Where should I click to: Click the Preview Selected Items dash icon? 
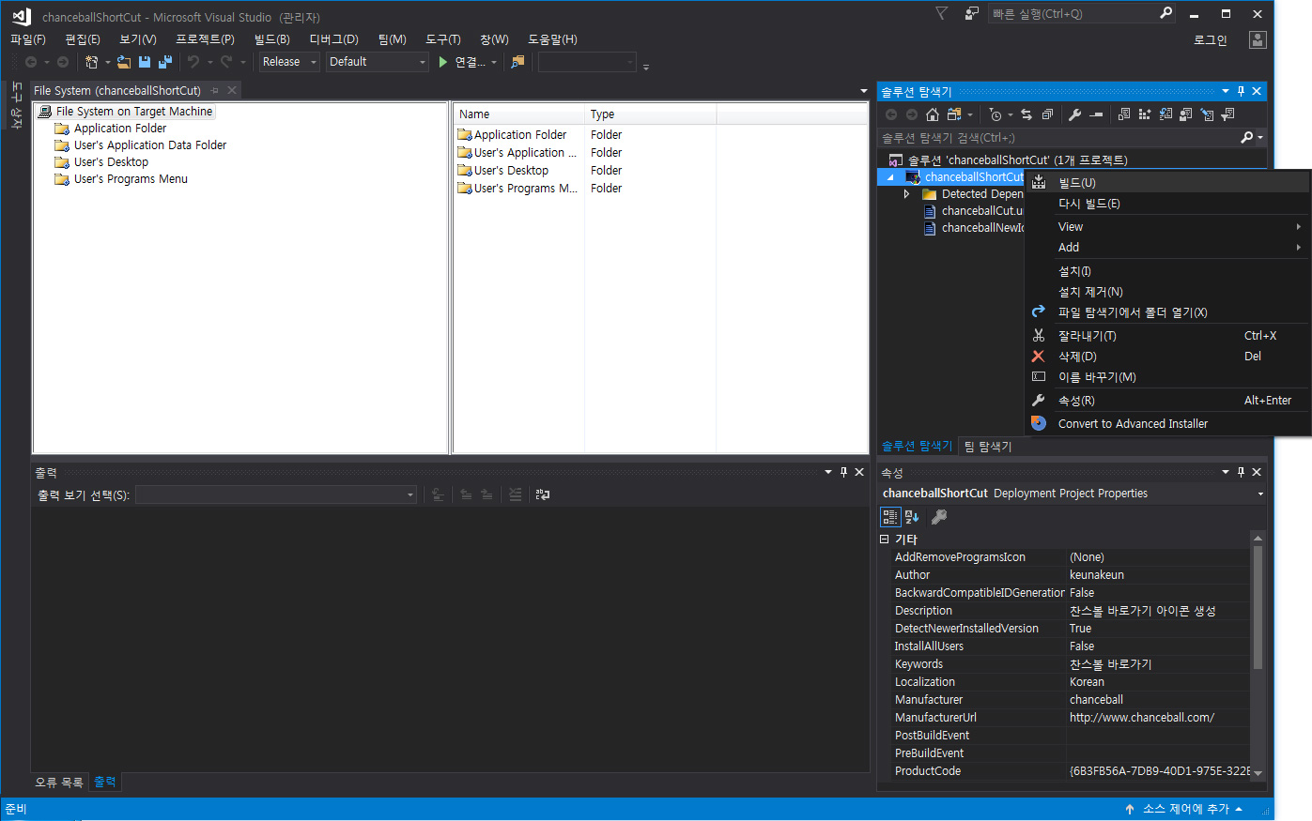(1096, 114)
